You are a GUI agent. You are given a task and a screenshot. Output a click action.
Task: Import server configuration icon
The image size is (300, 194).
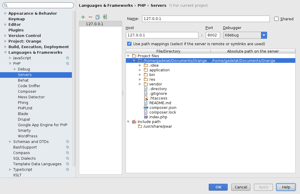[x=105, y=17]
